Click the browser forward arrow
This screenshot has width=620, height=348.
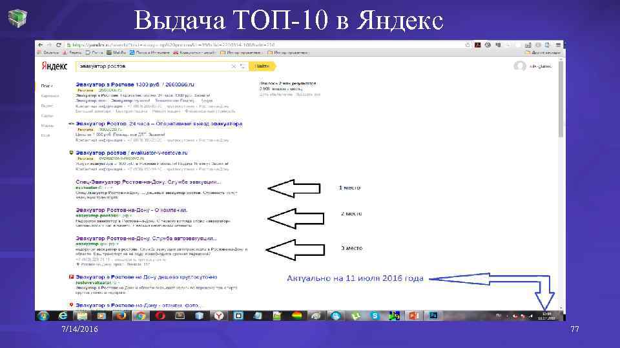50,45
